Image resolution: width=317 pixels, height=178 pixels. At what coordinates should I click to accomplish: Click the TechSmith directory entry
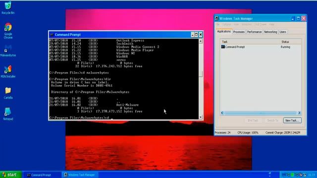(x=124, y=44)
